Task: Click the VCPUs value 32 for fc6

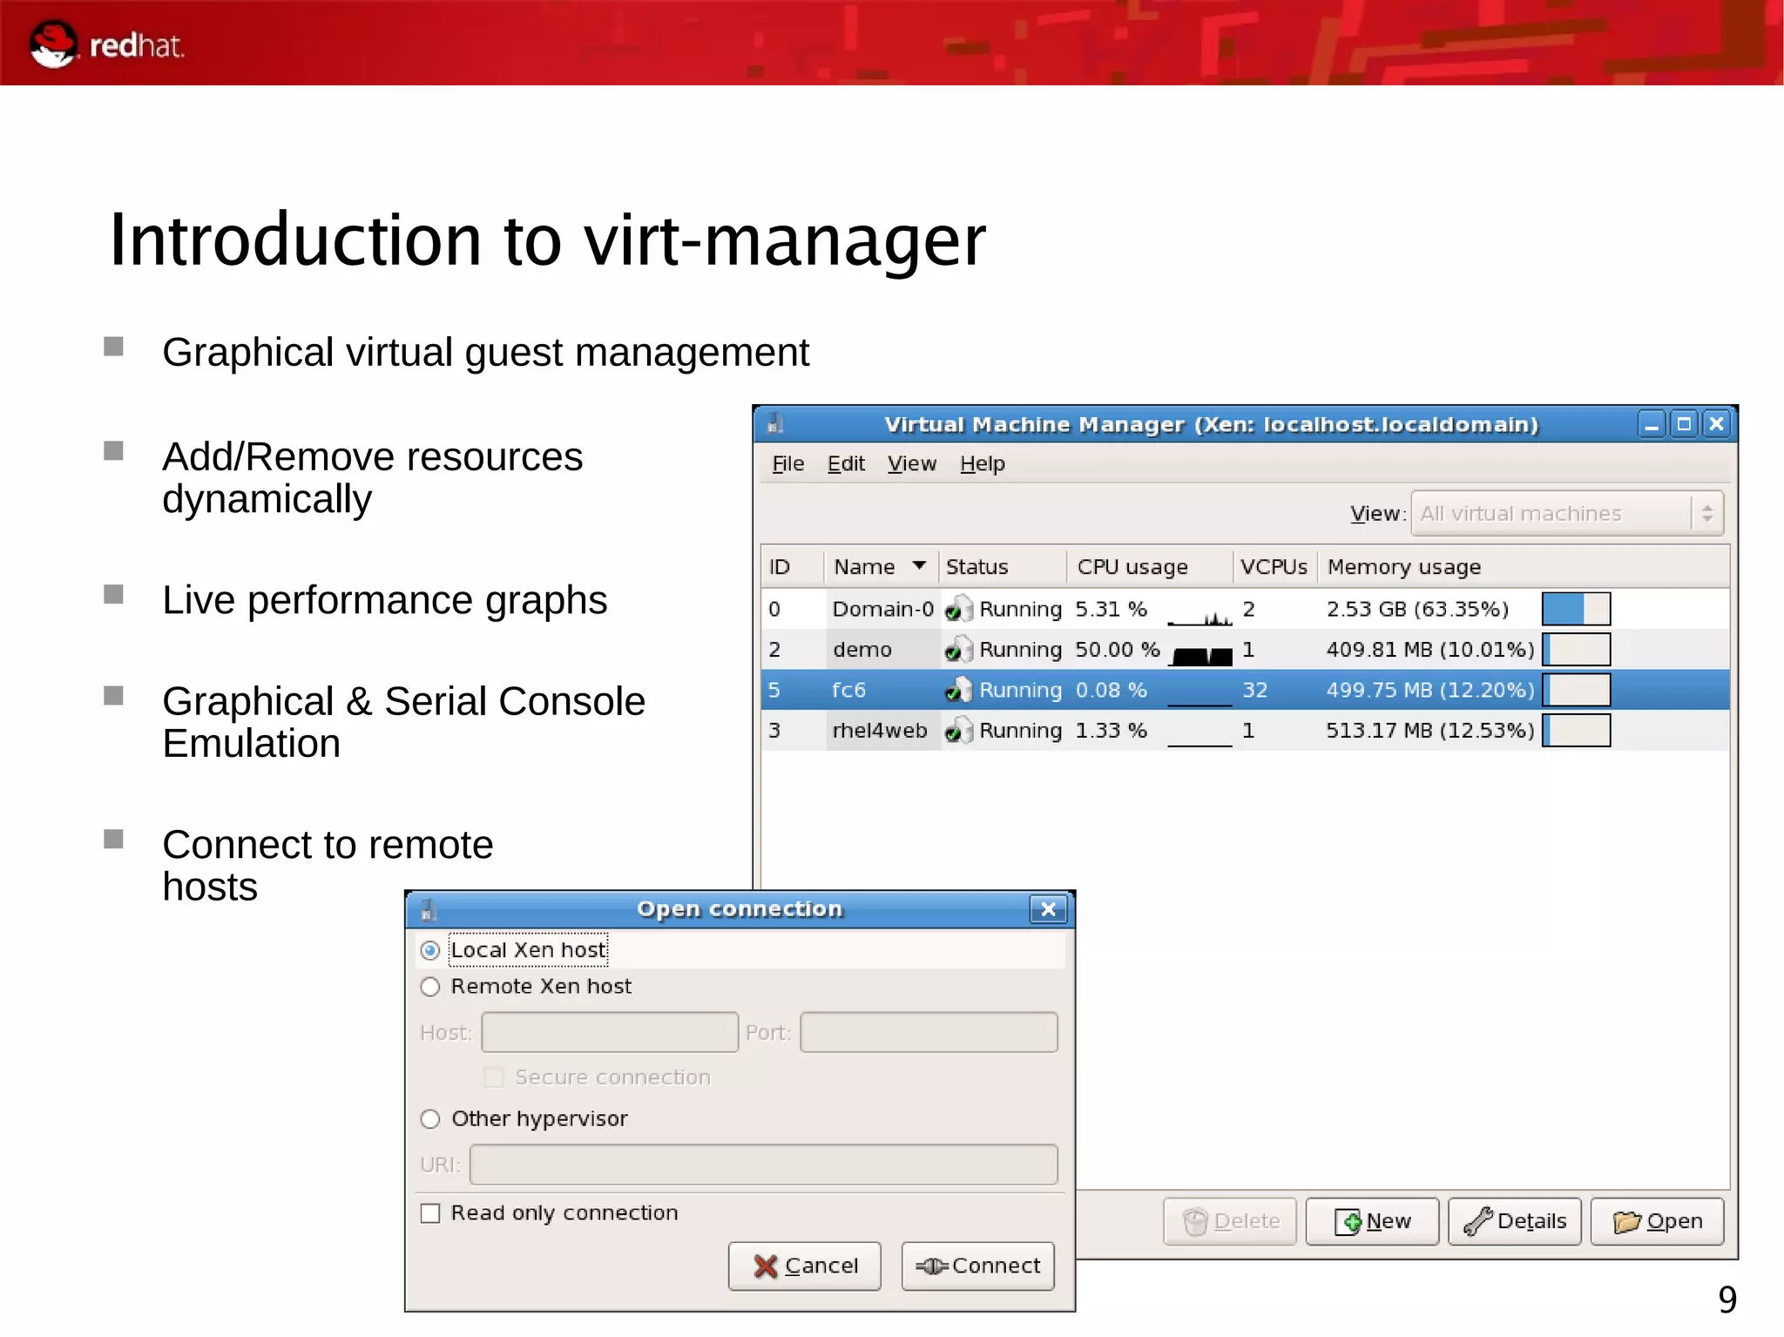Action: [x=1254, y=690]
